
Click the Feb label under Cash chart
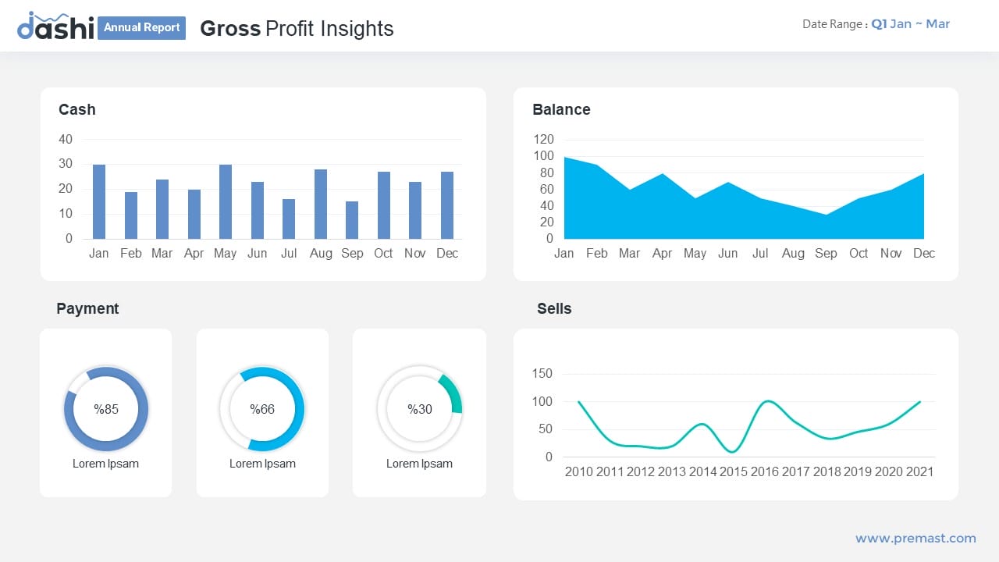130,253
